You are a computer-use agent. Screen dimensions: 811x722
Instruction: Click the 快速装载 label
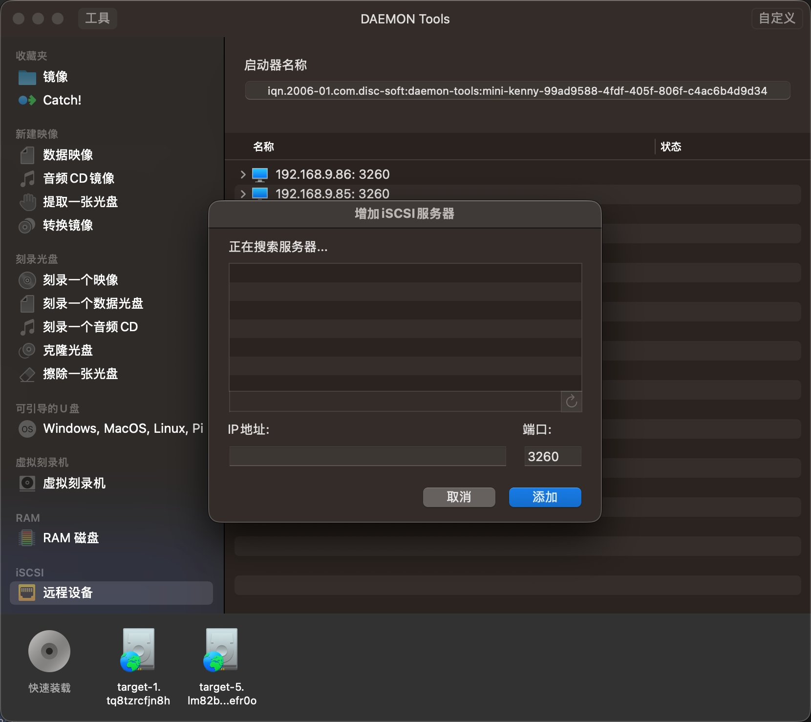coord(49,688)
